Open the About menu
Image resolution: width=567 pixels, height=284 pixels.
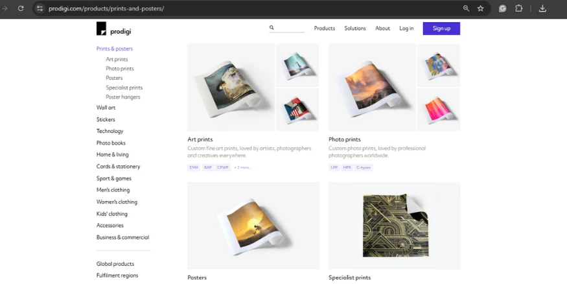[382, 29]
